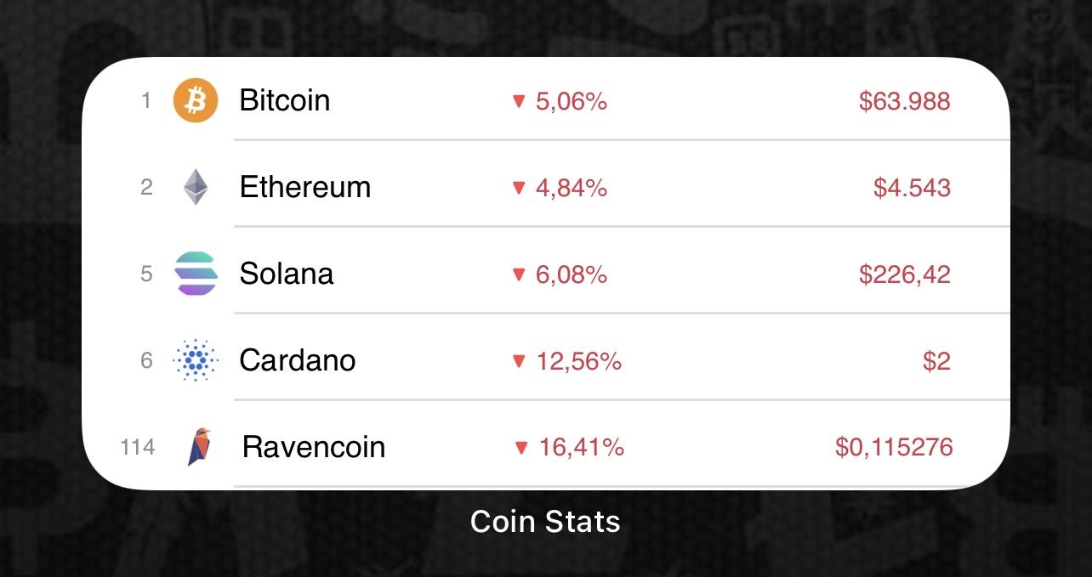Tap the Ravencoin price $0,115276
Screen dimensions: 1092x577
[894, 447]
